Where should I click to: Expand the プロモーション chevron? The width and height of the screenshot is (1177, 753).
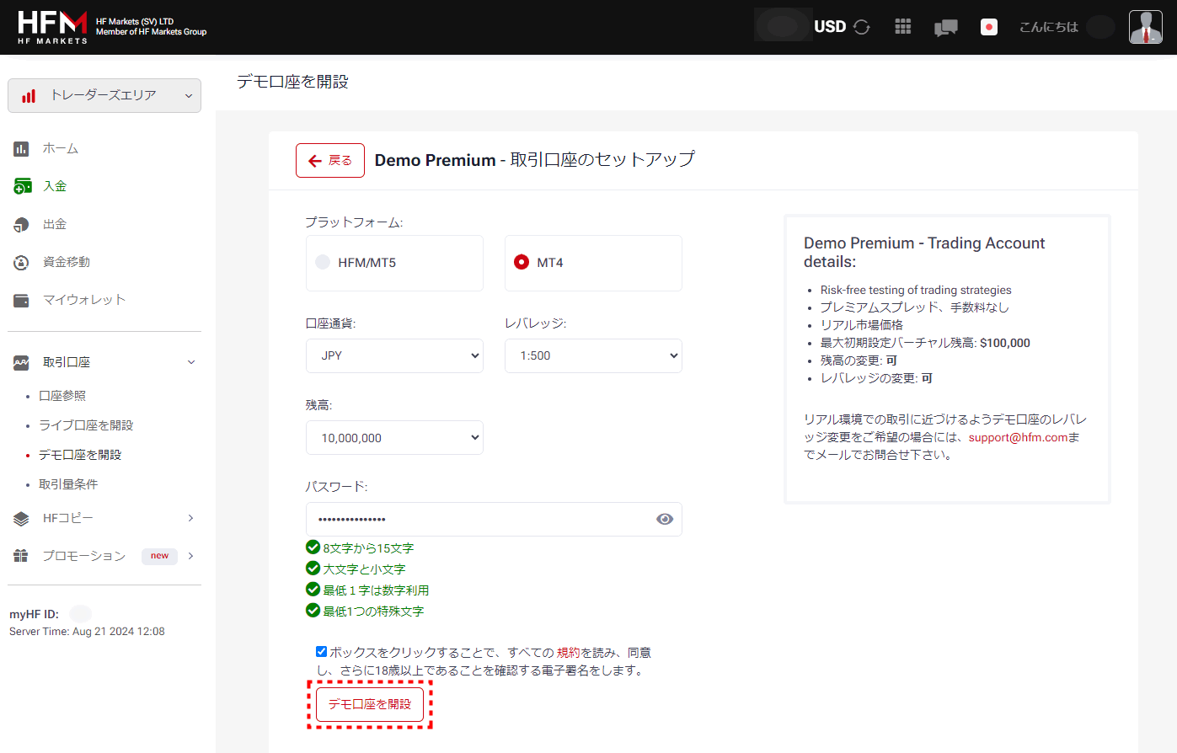(191, 556)
